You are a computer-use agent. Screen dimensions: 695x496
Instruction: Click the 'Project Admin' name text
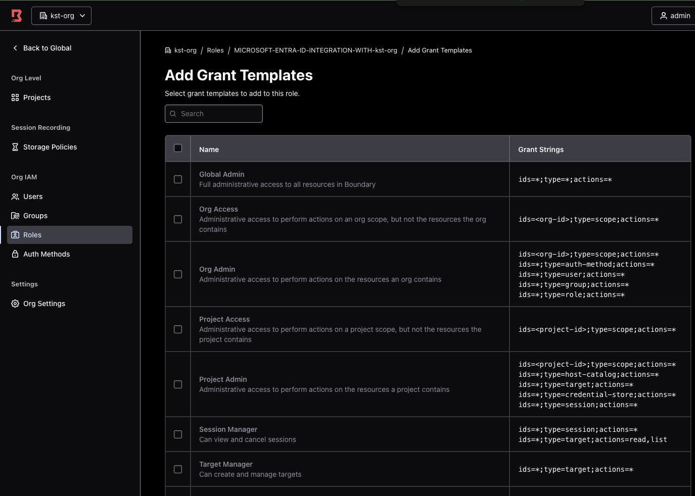pyautogui.click(x=223, y=379)
